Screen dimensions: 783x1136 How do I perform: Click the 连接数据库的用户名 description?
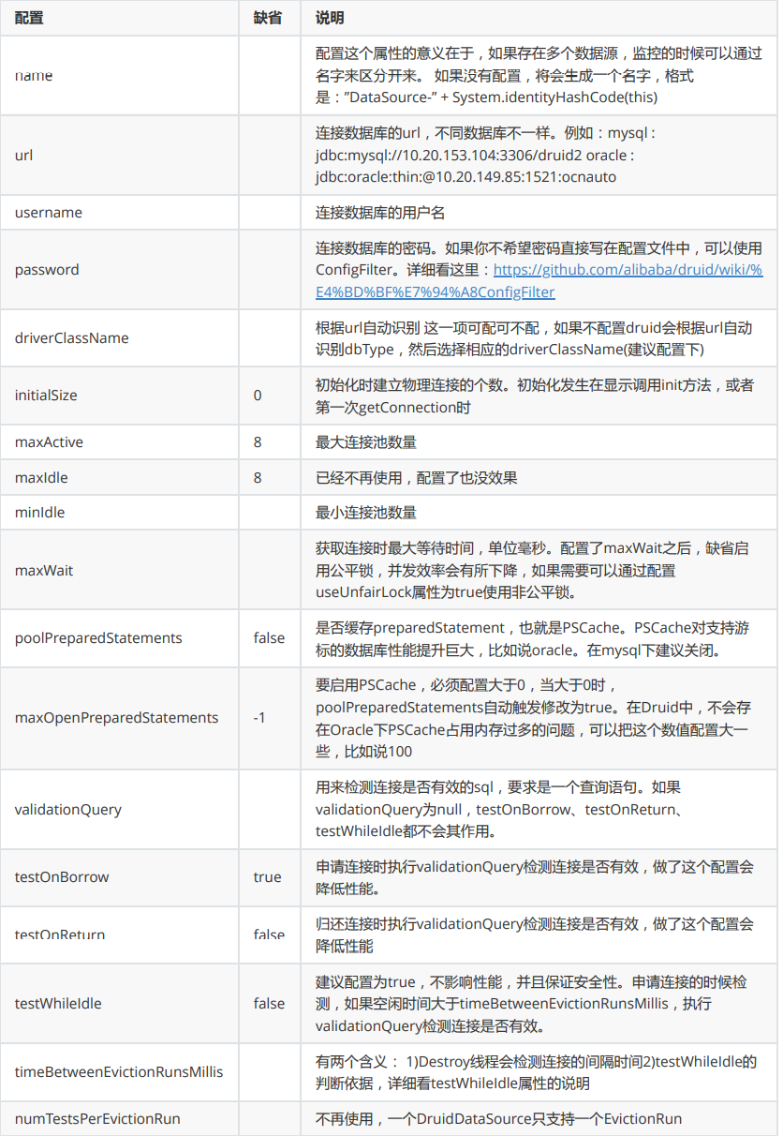(x=380, y=213)
